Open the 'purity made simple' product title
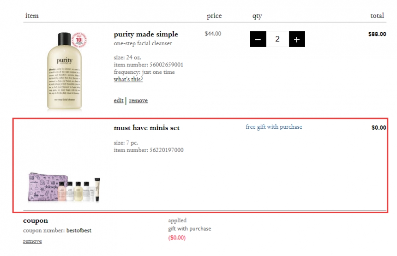Image resolution: width=397 pixels, height=256 pixels. coord(146,34)
